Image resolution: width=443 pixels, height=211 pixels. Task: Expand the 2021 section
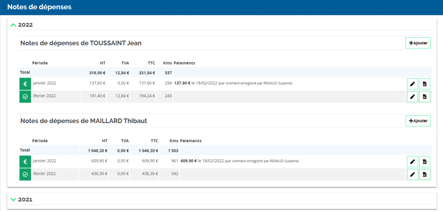[14, 200]
